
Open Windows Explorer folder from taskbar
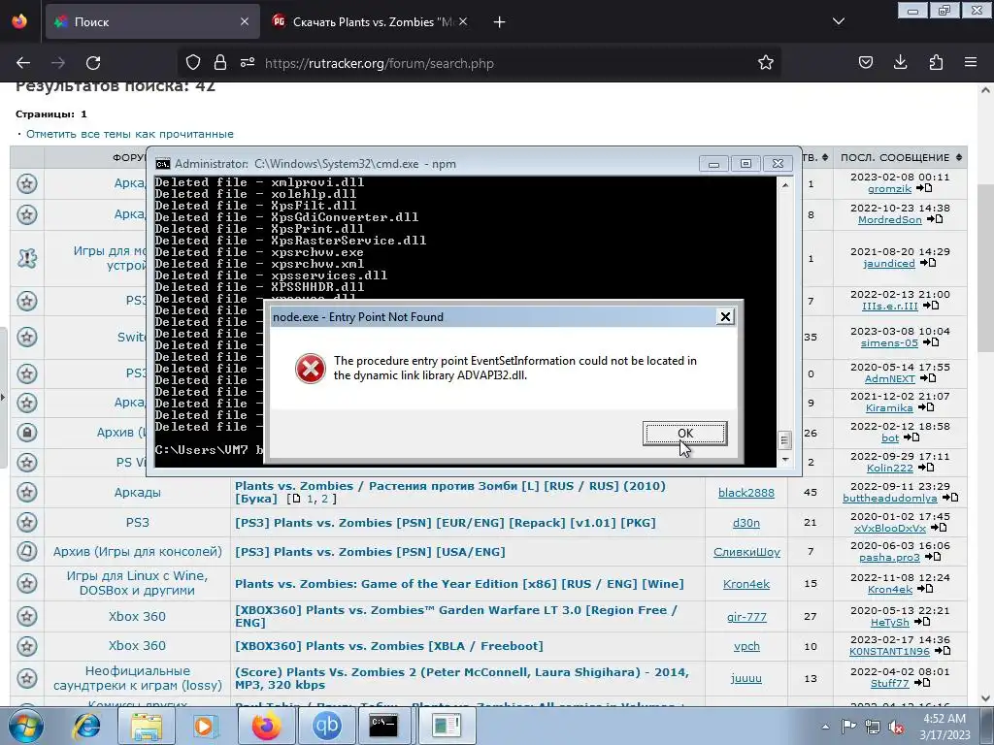147,726
